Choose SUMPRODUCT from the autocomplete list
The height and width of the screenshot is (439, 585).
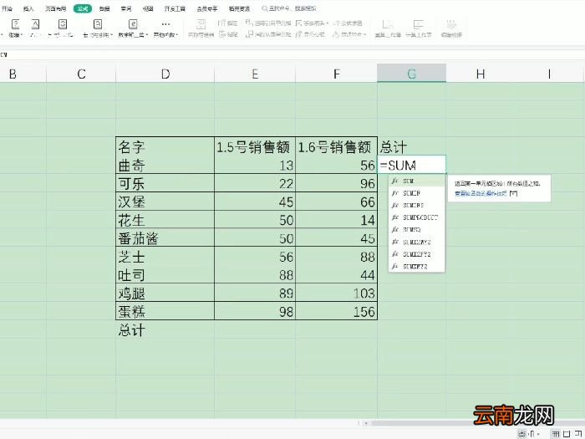coord(416,217)
